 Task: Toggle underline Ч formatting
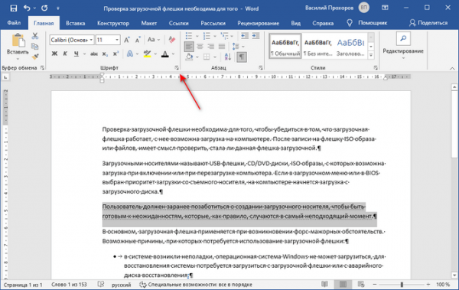(76, 54)
